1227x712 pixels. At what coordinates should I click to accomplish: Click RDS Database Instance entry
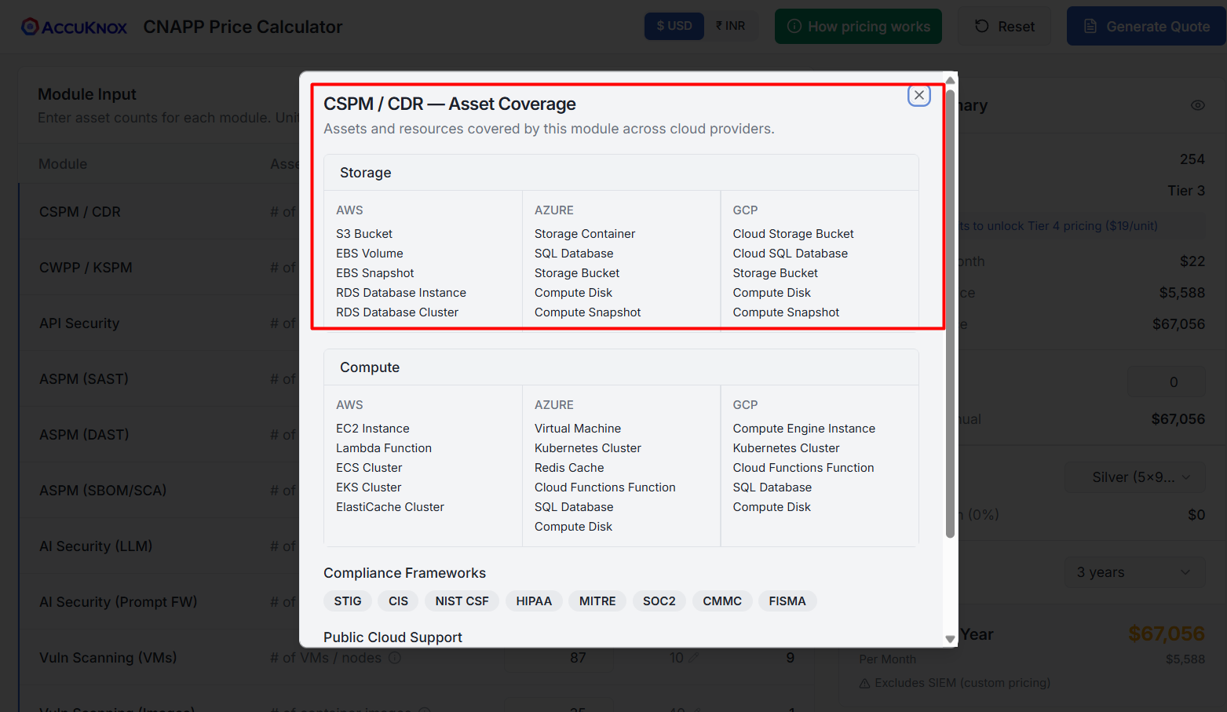[x=401, y=293]
